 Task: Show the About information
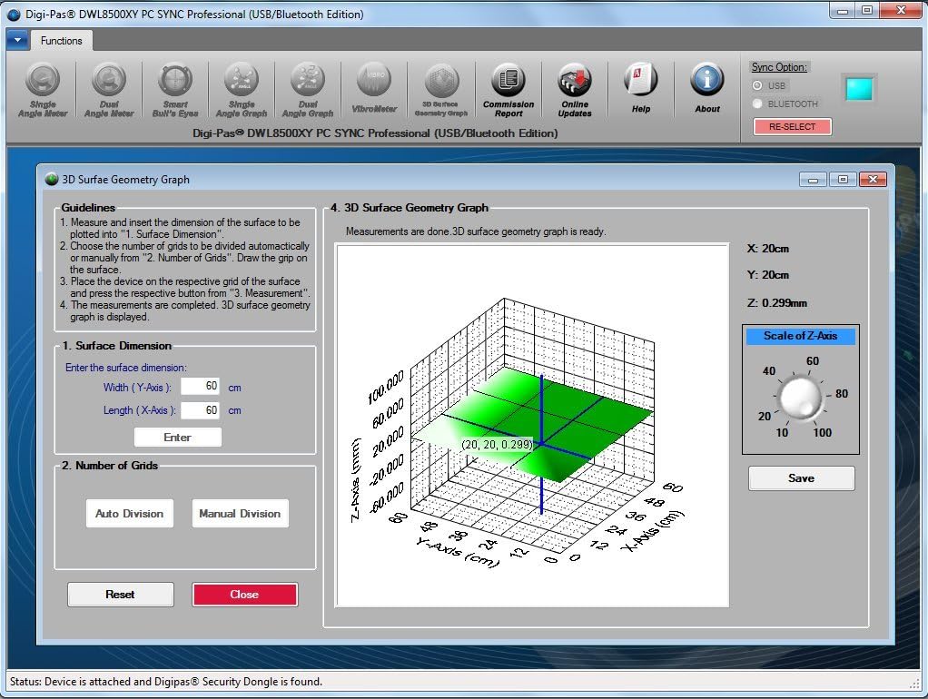[x=707, y=88]
